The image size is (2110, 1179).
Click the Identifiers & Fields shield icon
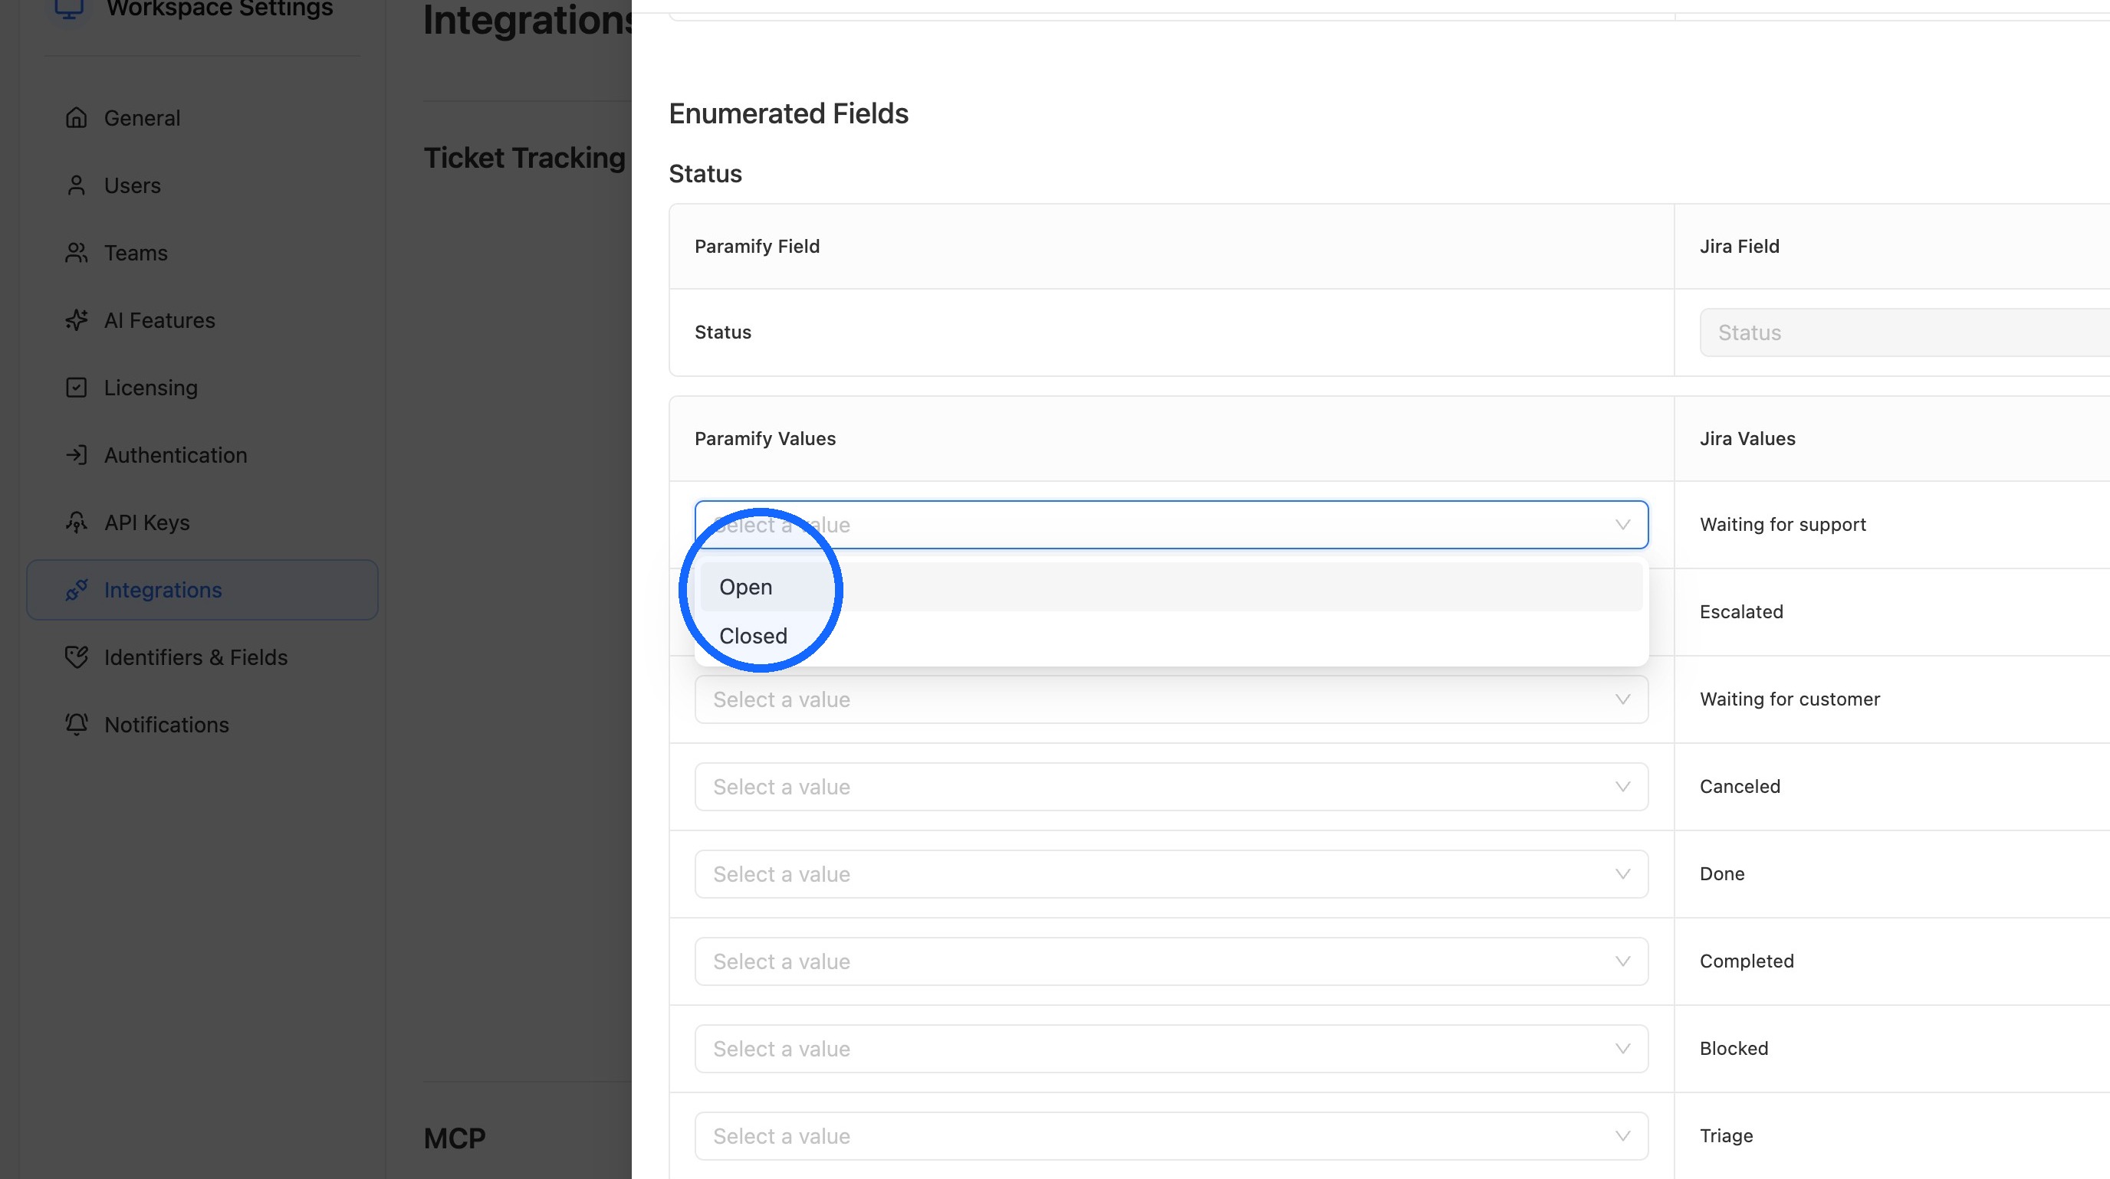(x=76, y=657)
